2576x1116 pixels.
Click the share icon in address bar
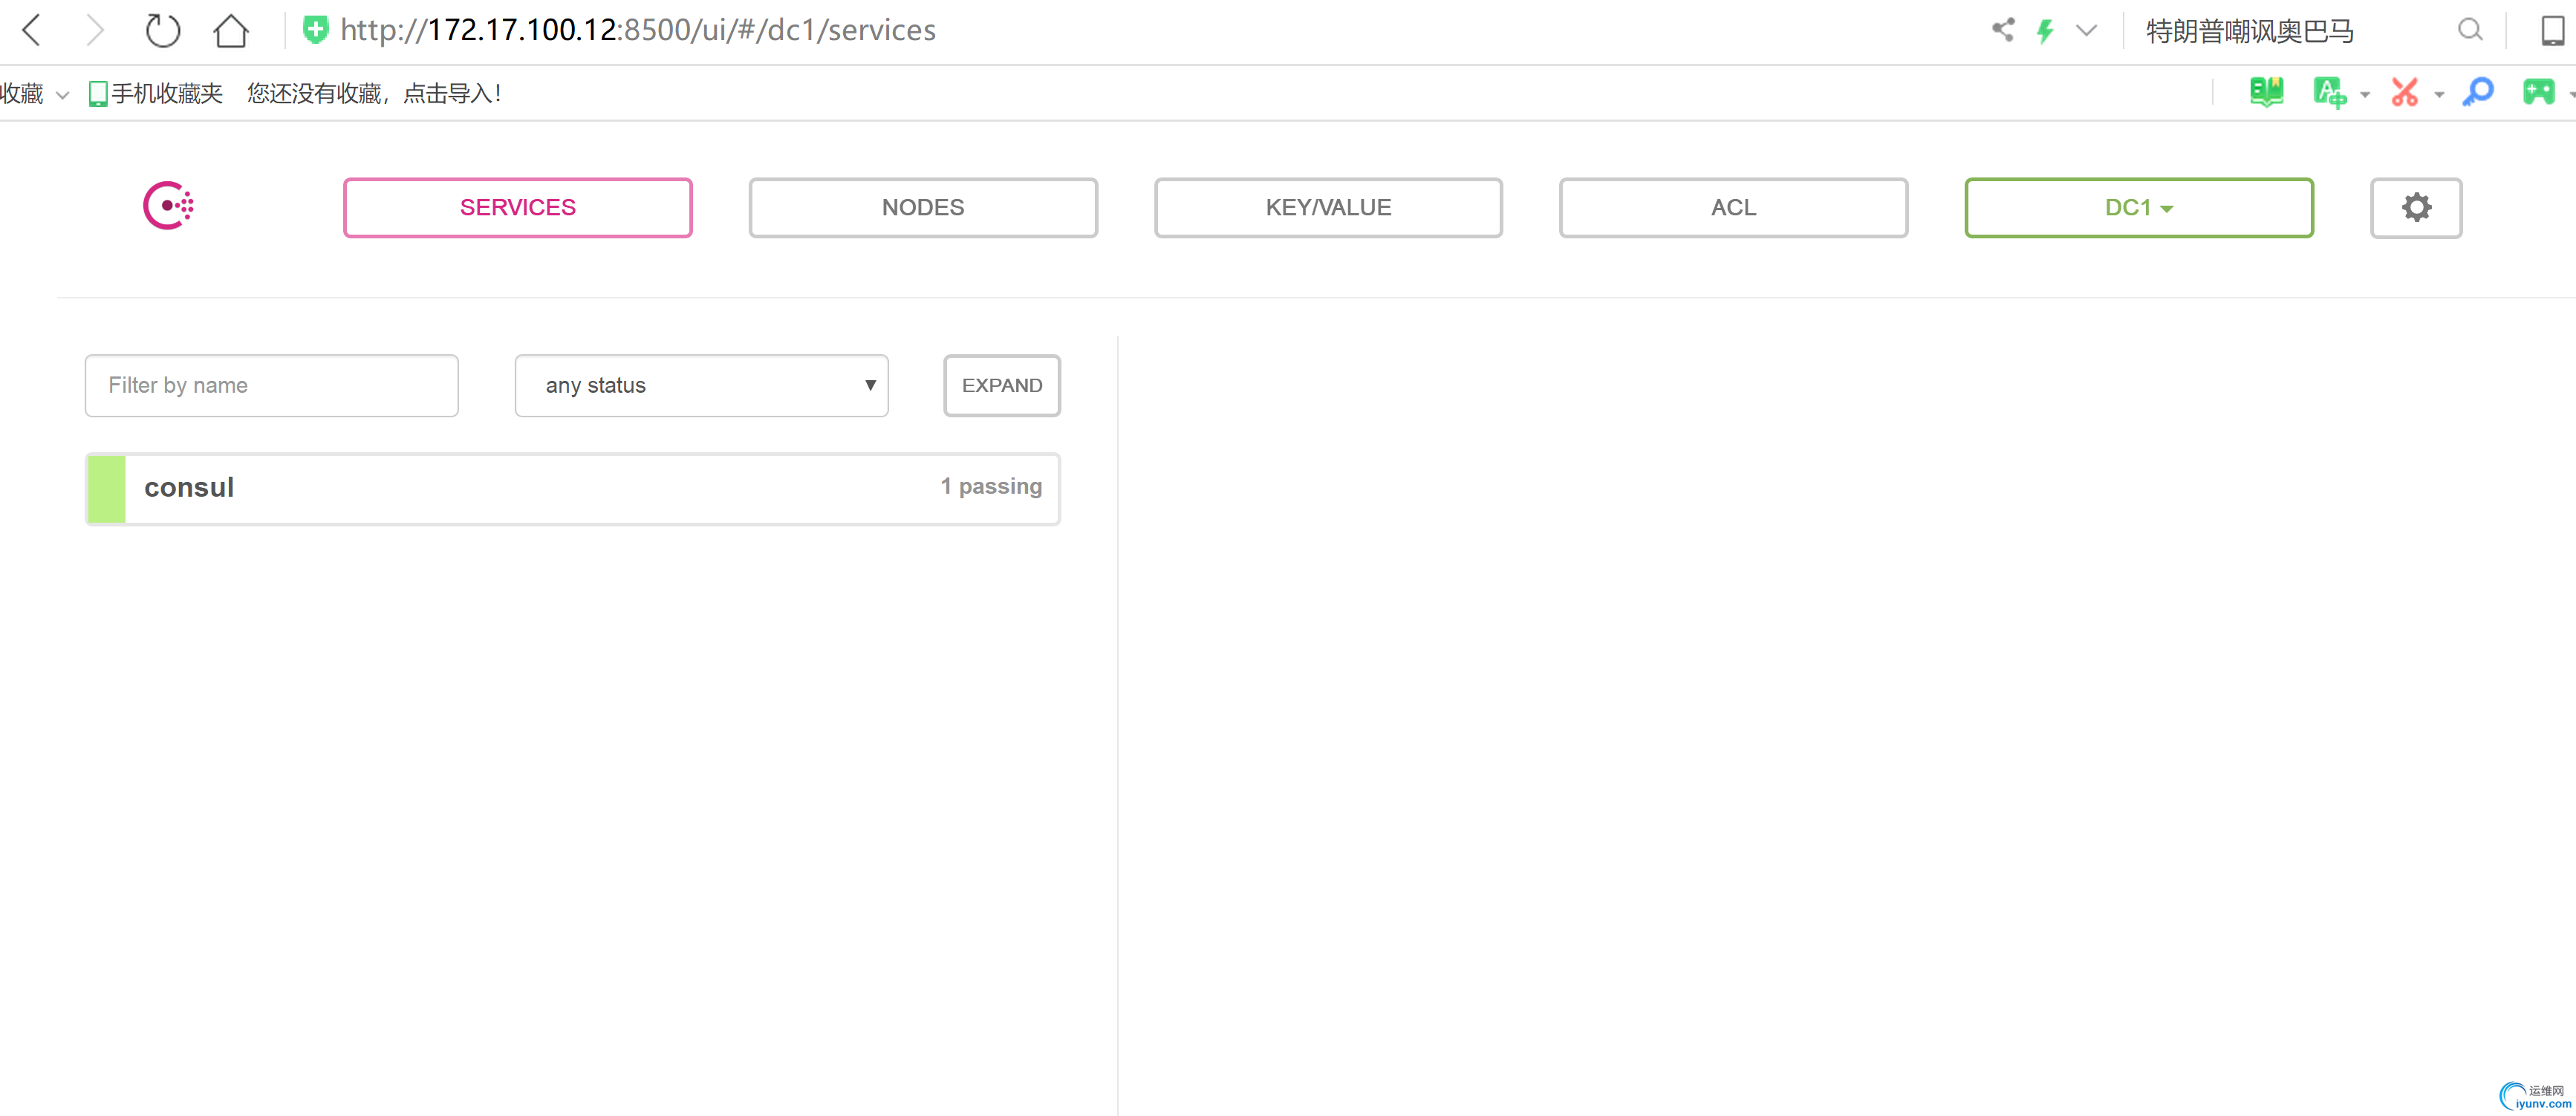coord(2002,30)
